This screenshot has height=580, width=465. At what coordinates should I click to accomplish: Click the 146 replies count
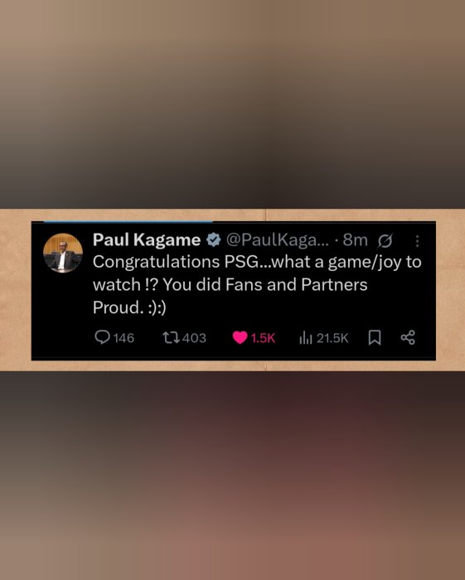124,338
